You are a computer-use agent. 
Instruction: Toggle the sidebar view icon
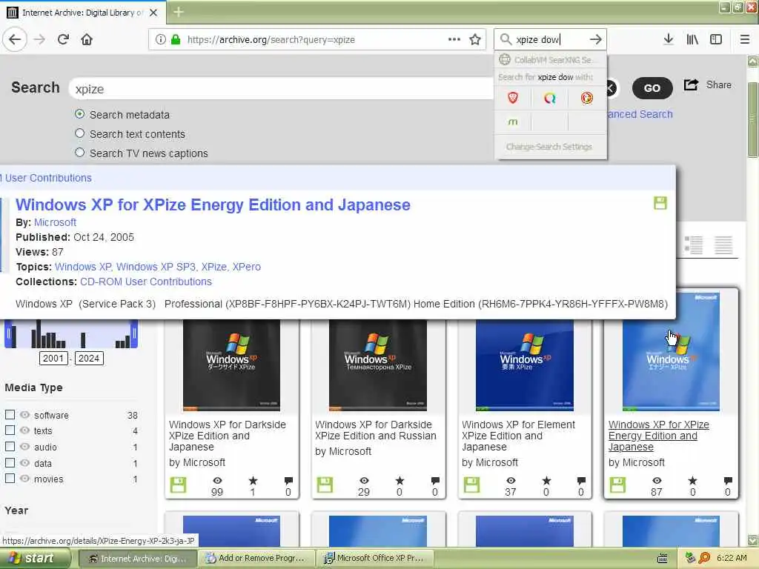(x=716, y=40)
